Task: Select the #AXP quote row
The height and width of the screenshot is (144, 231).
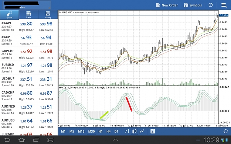Action: point(29,40)
